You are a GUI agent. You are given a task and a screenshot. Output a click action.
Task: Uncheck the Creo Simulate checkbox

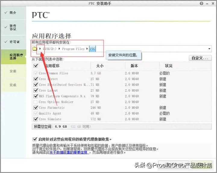click(36, 119)
